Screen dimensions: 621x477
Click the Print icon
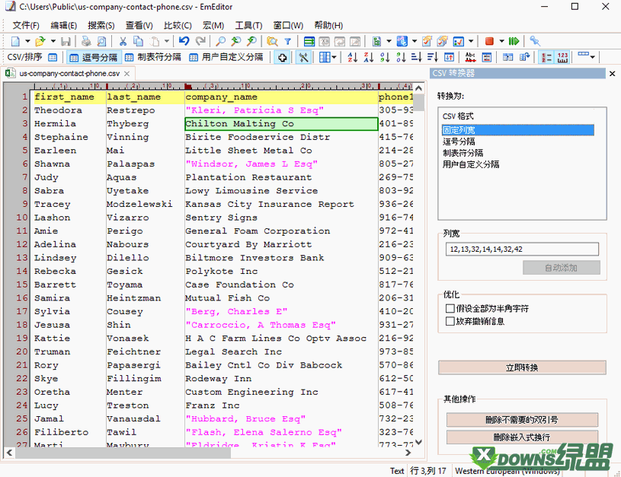(x=86, y=41)
